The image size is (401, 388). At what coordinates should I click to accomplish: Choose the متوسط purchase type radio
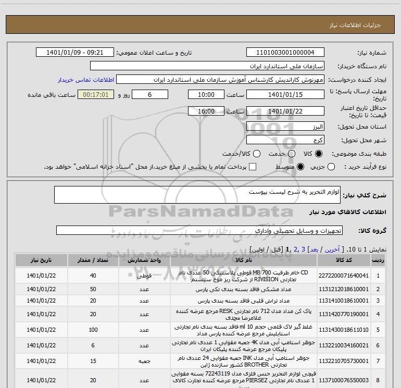(300, 167)
